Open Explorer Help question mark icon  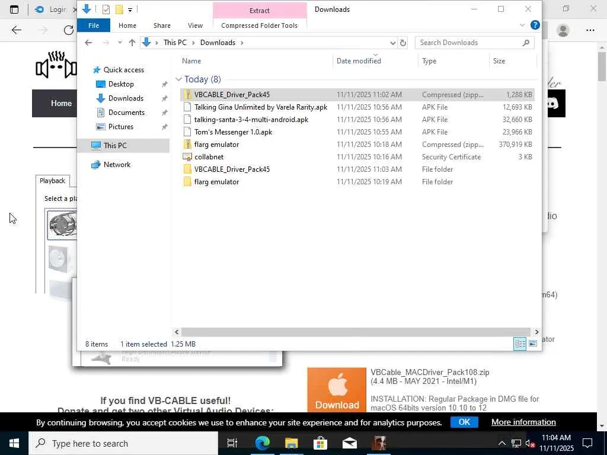point(535,25)
